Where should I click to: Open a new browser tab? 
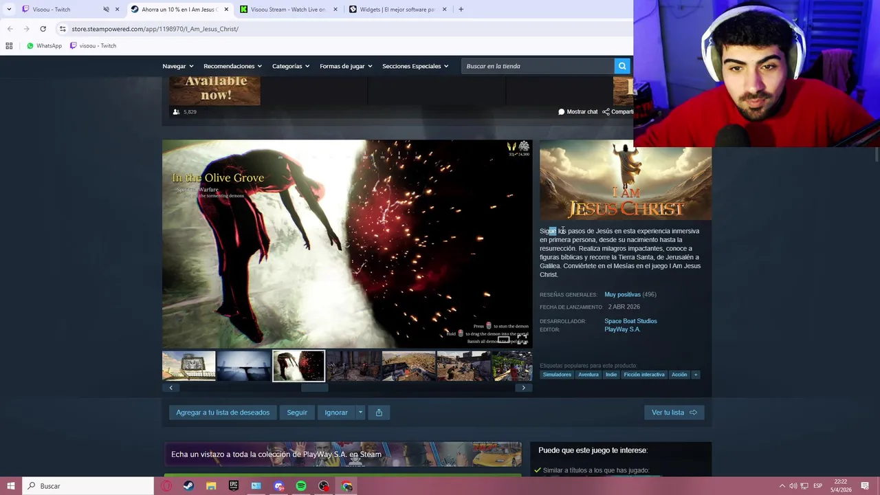(461, 10)
